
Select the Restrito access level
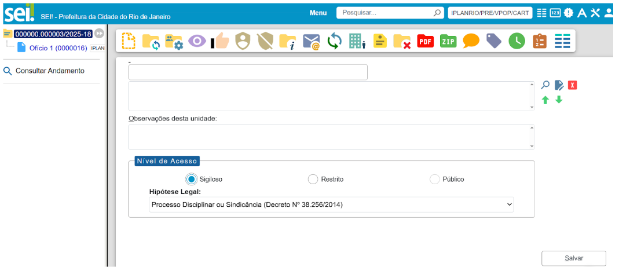313,179
